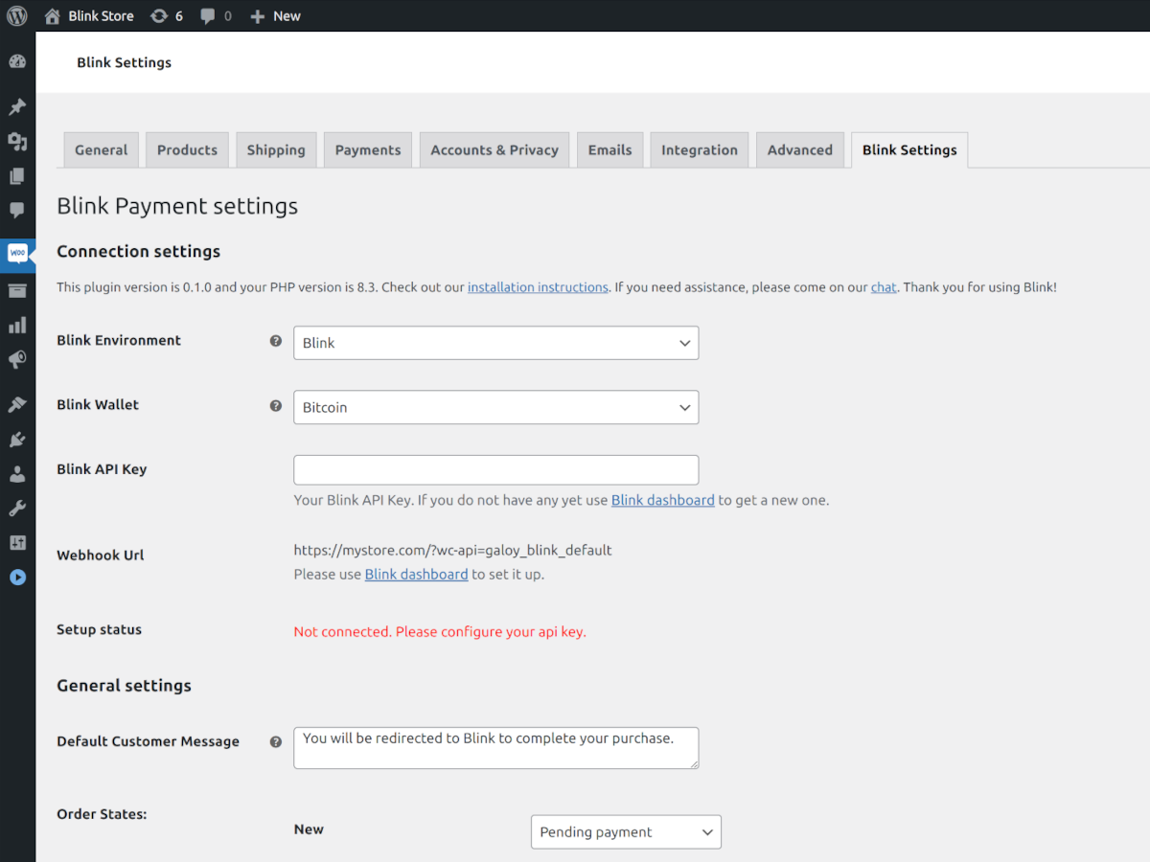Open Products archive icon in sidebar
The width and height of the screenshot is (1150, 862).
17,291
